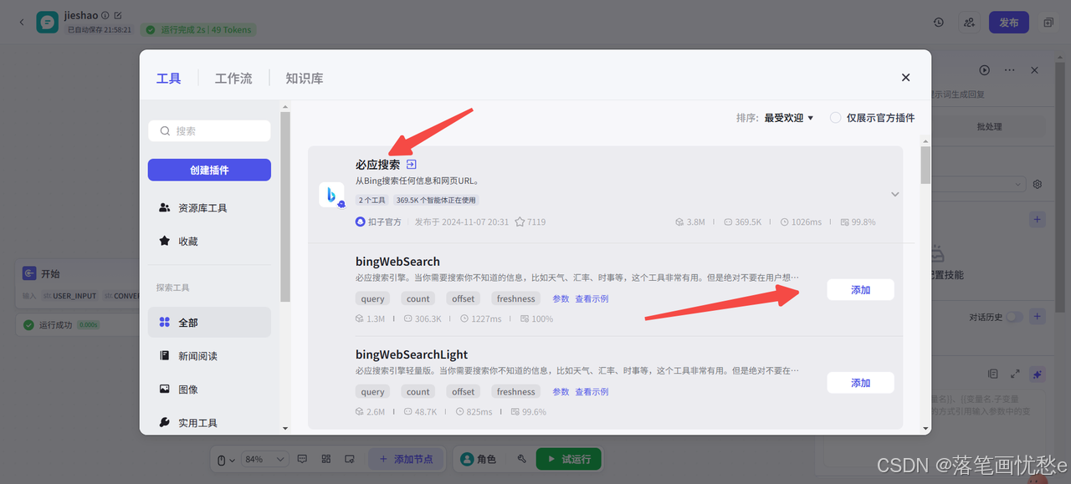The height and width of the screenshot is (484, 1071).
Task: Switch to the 工具 tab
Action: [x=168, y=78]
